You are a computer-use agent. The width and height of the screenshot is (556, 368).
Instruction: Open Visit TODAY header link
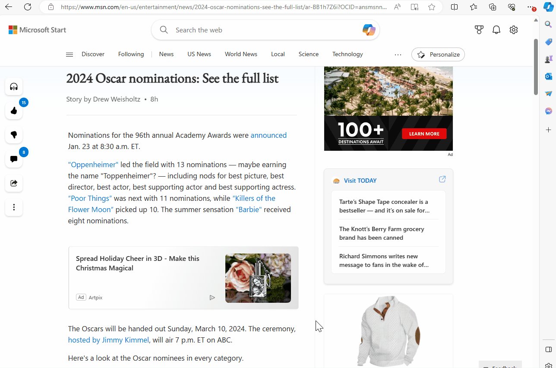coord(360,181)
